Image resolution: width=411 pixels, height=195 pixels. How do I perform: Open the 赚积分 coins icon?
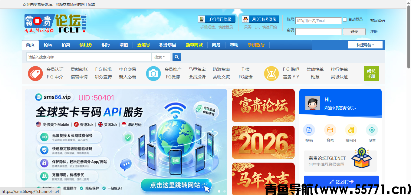pos(351,130)
